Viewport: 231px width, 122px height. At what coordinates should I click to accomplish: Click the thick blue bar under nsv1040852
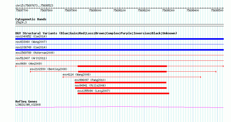point(119,39)
